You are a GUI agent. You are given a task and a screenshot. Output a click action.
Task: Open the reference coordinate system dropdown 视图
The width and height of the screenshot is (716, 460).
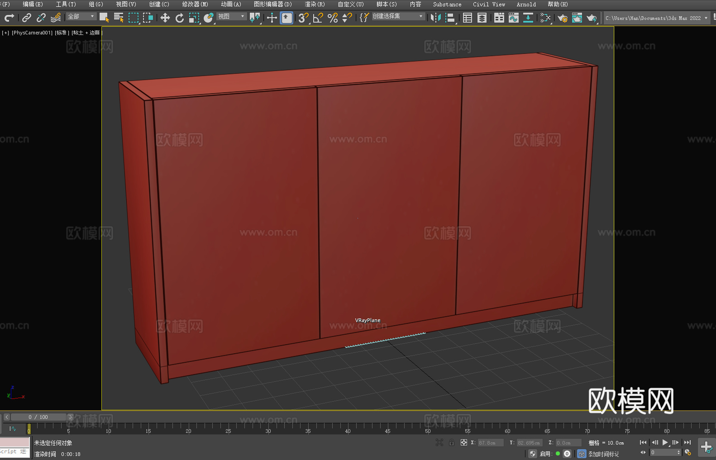[231, 16]
